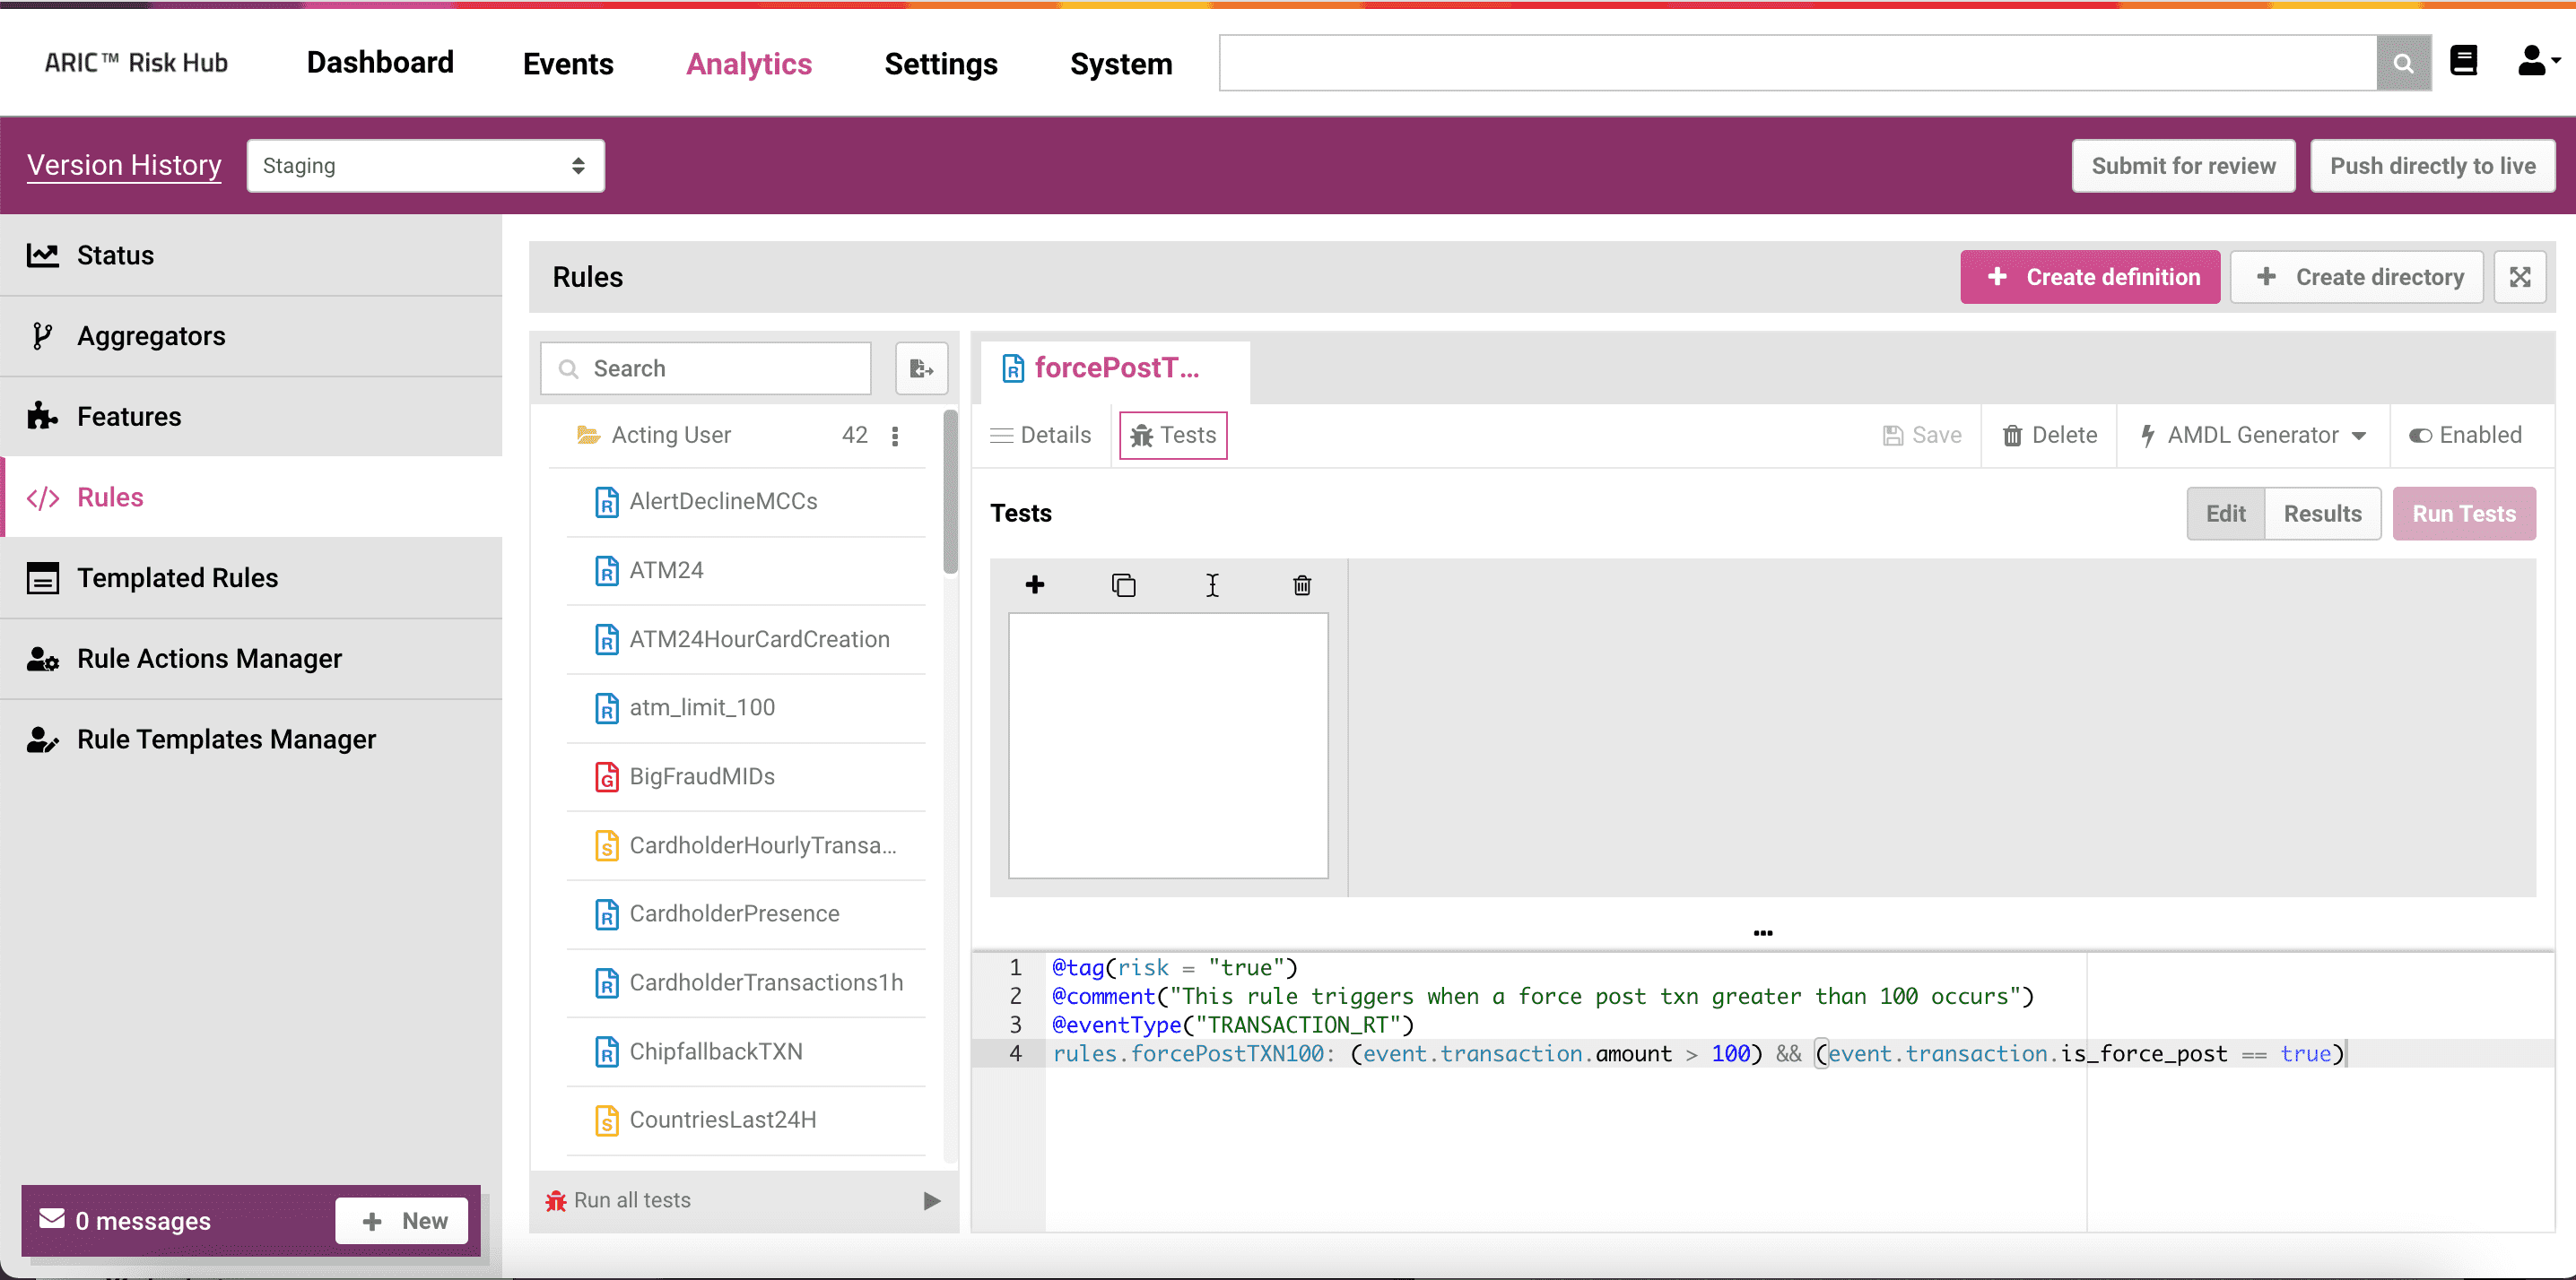Click the play arrow for Run all tests

pos(932,1200)
